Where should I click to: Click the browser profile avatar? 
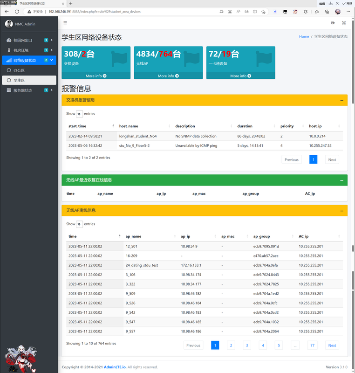click(338, 11)
